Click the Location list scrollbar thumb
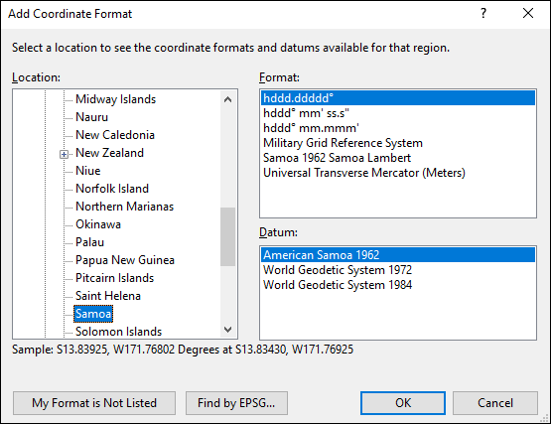The height and width of the screenshot is (424, 551). pos(227,236)
